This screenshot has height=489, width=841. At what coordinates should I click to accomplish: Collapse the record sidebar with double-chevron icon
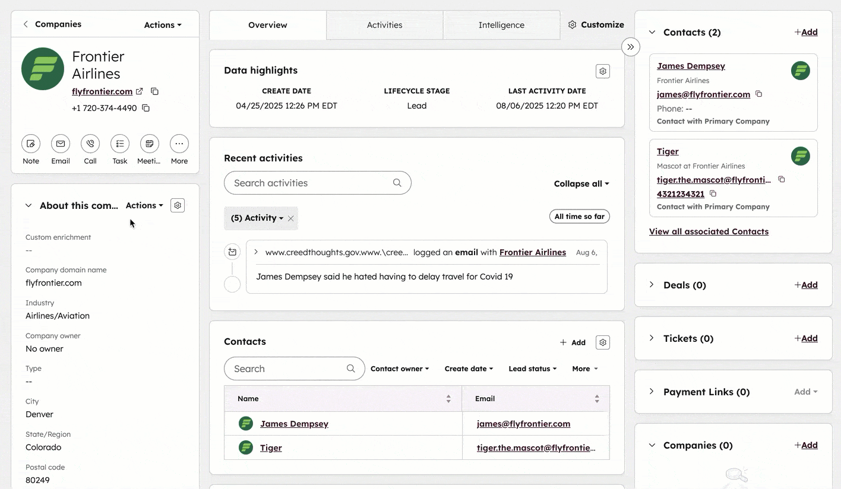(x=630, y=46)
